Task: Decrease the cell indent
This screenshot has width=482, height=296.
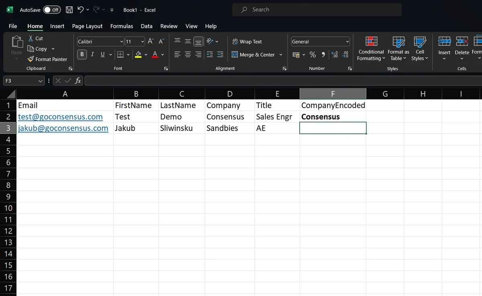Action: coord(209,55)
